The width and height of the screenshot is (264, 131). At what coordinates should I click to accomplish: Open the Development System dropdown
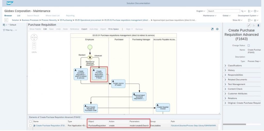tap(248, 16)
